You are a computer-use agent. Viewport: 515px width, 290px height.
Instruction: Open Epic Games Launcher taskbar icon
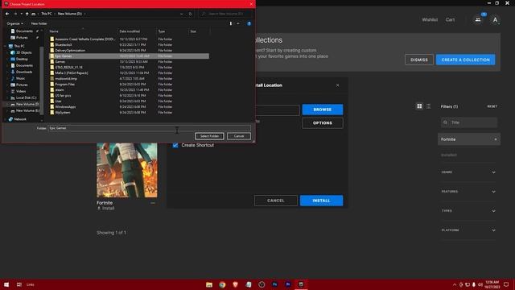click(x=301, y=284)
